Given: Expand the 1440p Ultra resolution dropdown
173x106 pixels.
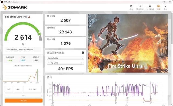Looking at the screenshot, I should click(x=65, y=63).
